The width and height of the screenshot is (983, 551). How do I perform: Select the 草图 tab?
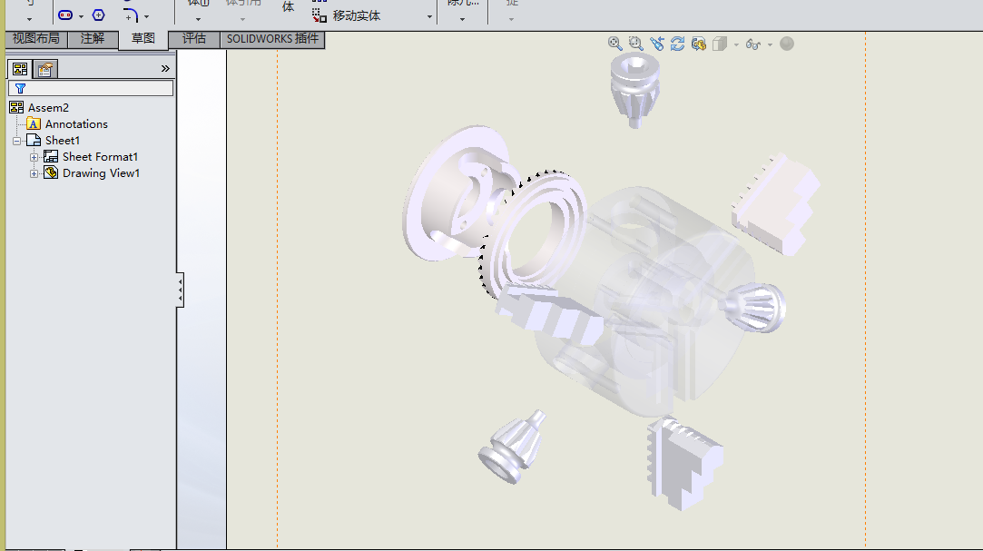pyautogui.click(x=143, y=39)
